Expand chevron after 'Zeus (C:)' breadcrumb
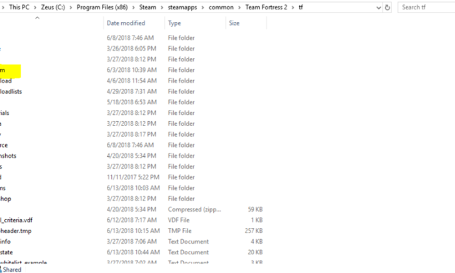The image size is (455, 273). [71, 7]
